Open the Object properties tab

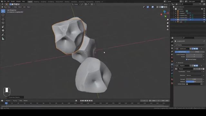(x=172, y=61)
